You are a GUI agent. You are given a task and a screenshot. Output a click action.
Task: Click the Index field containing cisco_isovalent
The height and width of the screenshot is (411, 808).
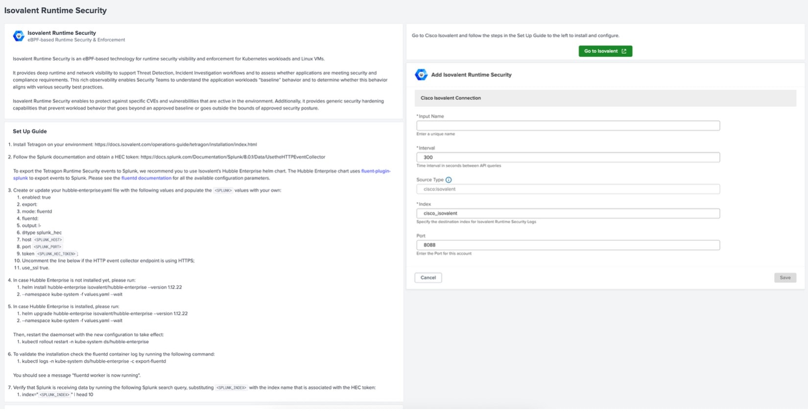568,213
